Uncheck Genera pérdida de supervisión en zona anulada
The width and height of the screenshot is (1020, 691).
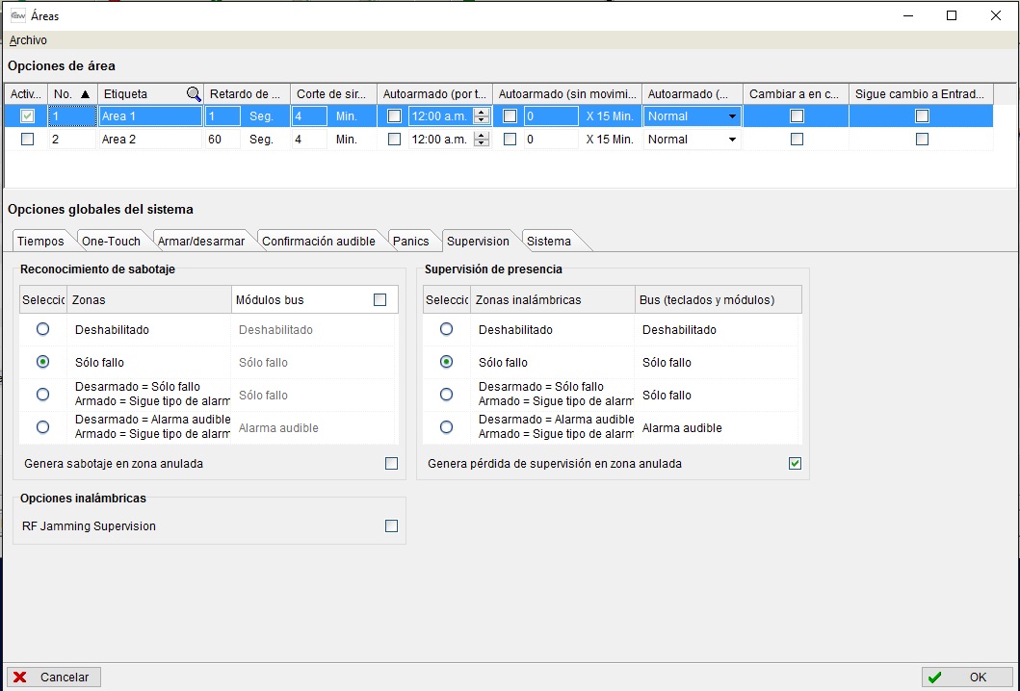click(x=795, y=464)
